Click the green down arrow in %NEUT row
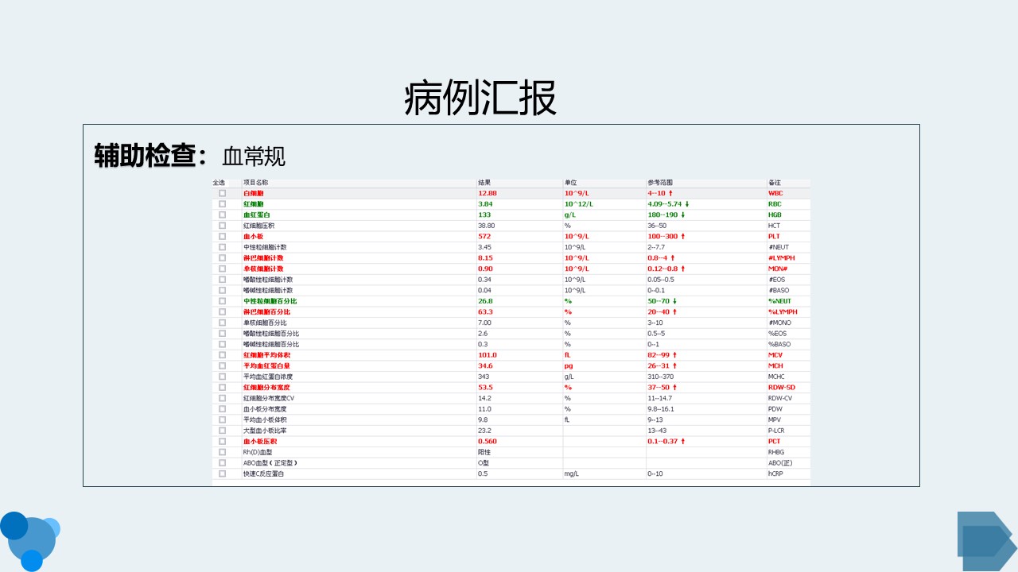Viewport: 1018px width, 572px height. pos(674,301)
